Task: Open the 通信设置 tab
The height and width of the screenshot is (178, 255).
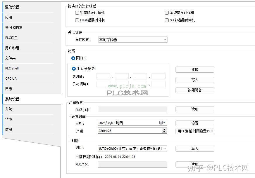Action: point(32,7)
